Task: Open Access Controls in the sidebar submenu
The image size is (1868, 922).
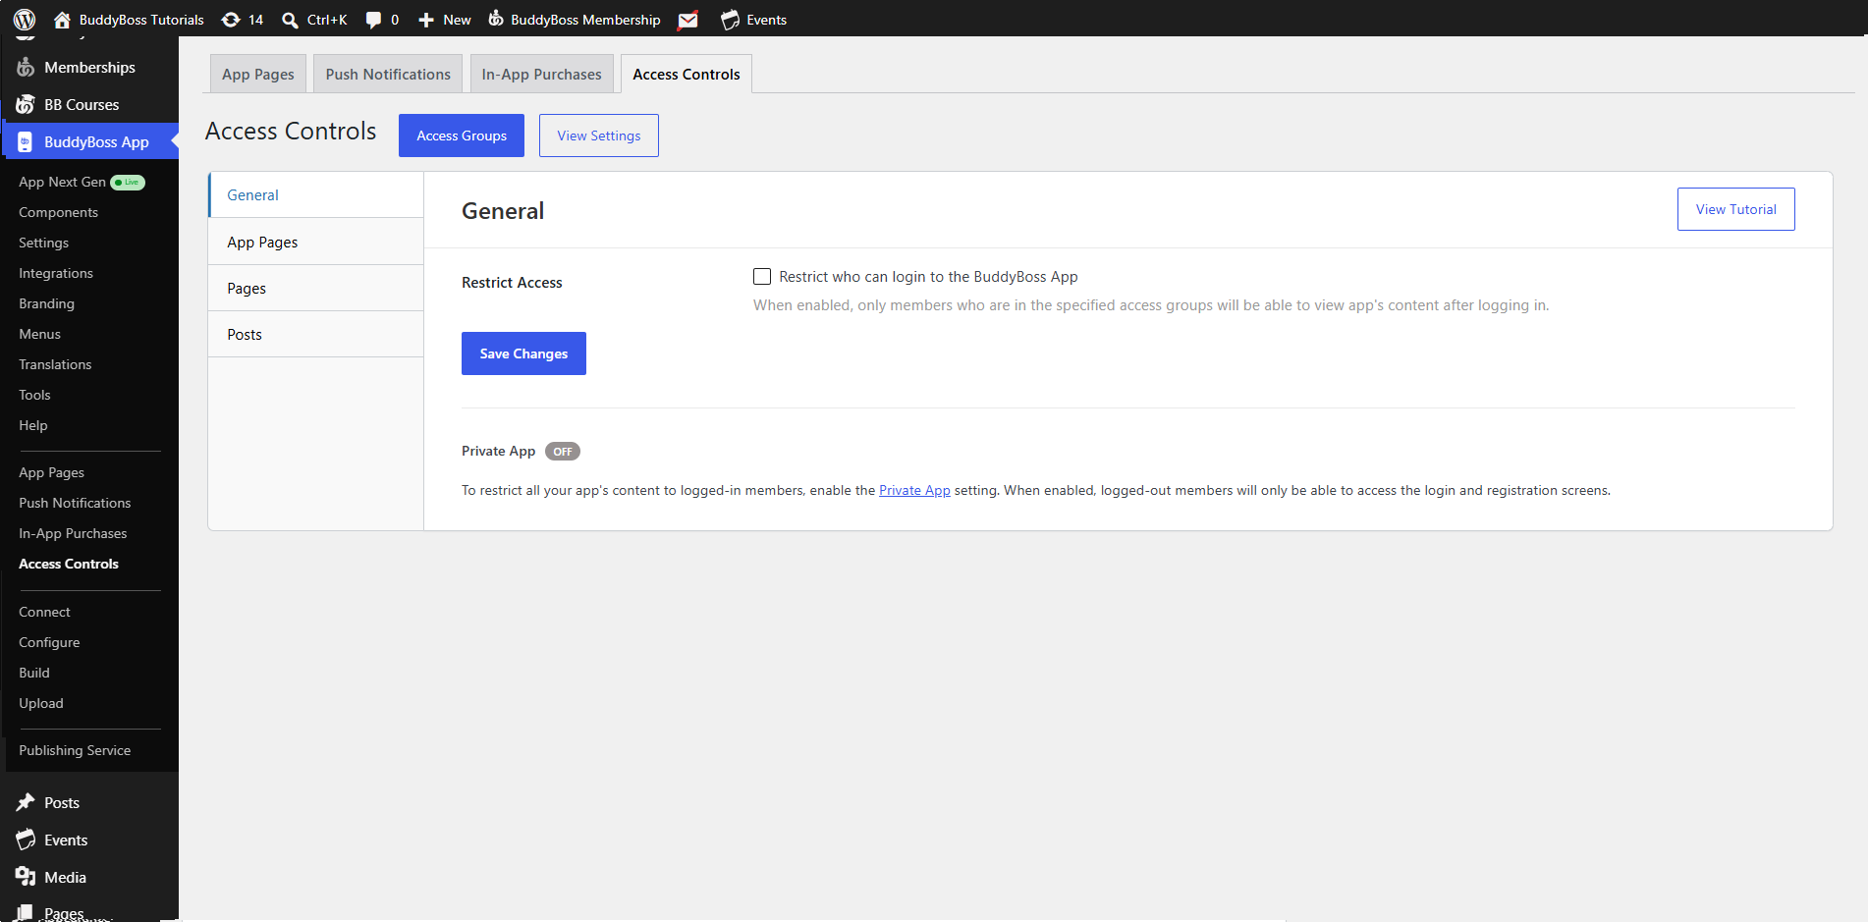Action: pos(69,564)
